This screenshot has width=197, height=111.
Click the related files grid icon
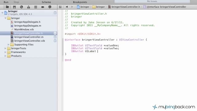[x=60, y=7]
